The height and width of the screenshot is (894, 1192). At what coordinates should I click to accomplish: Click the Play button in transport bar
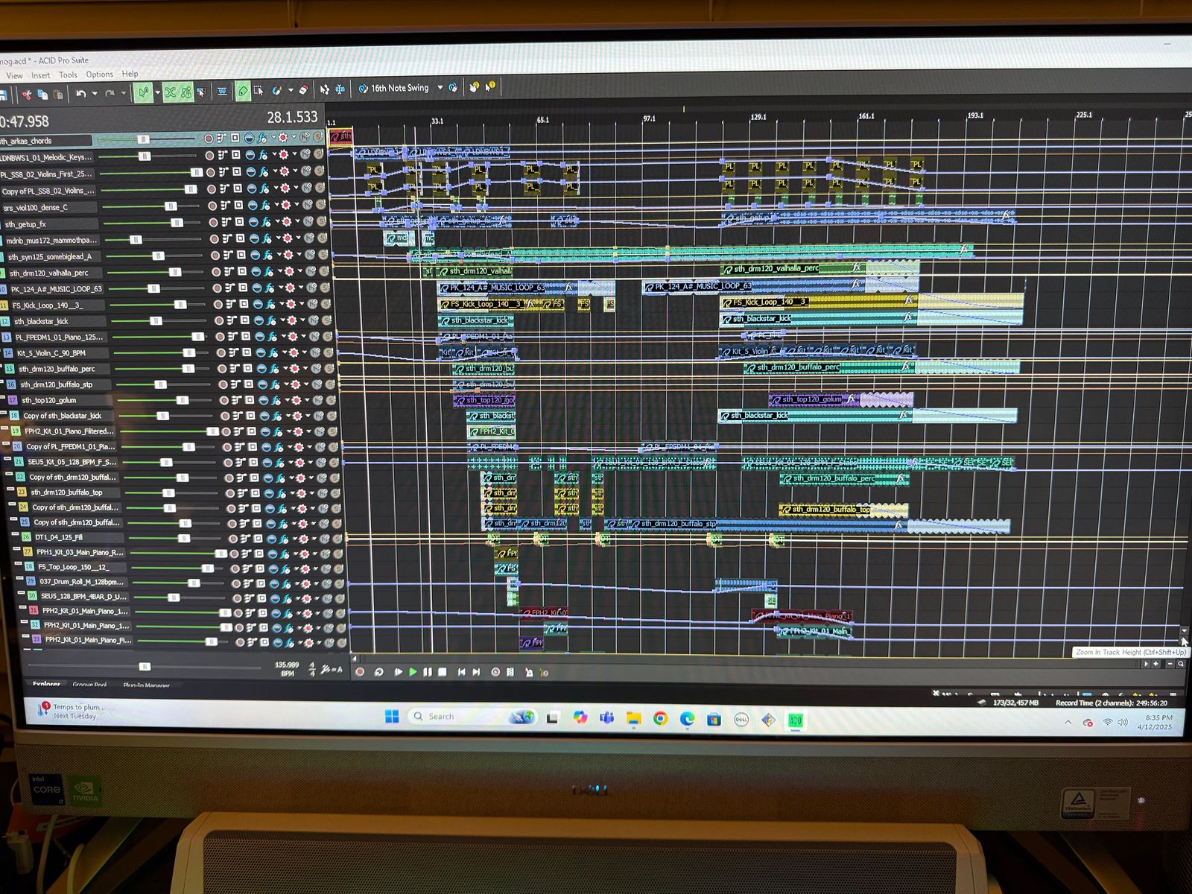[413, 672]
